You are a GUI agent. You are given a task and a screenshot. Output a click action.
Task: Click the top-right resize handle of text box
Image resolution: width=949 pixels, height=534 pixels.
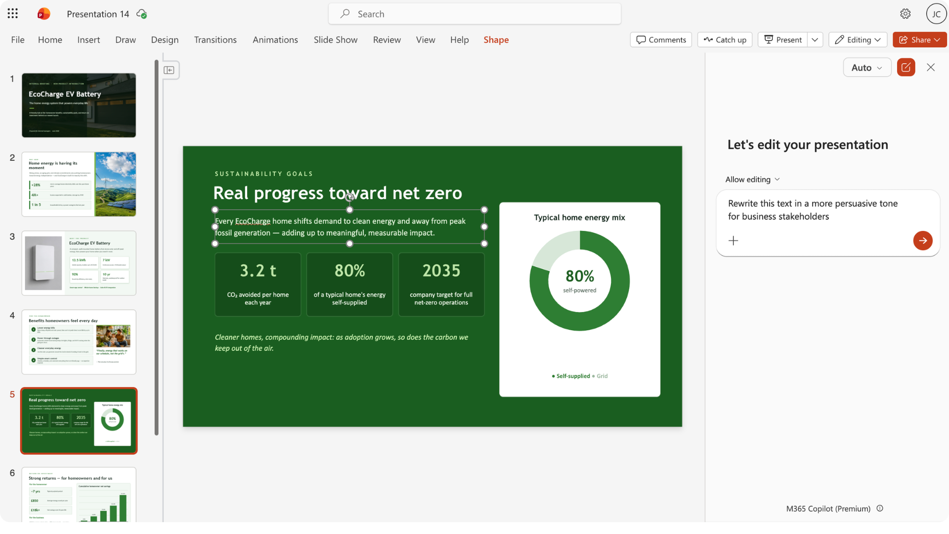click(x=484, y=210)
